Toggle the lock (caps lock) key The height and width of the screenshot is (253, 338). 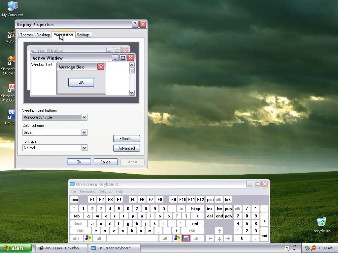[79, 224]
